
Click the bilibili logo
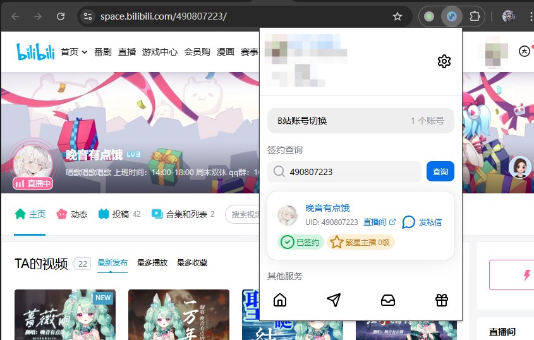35,52
